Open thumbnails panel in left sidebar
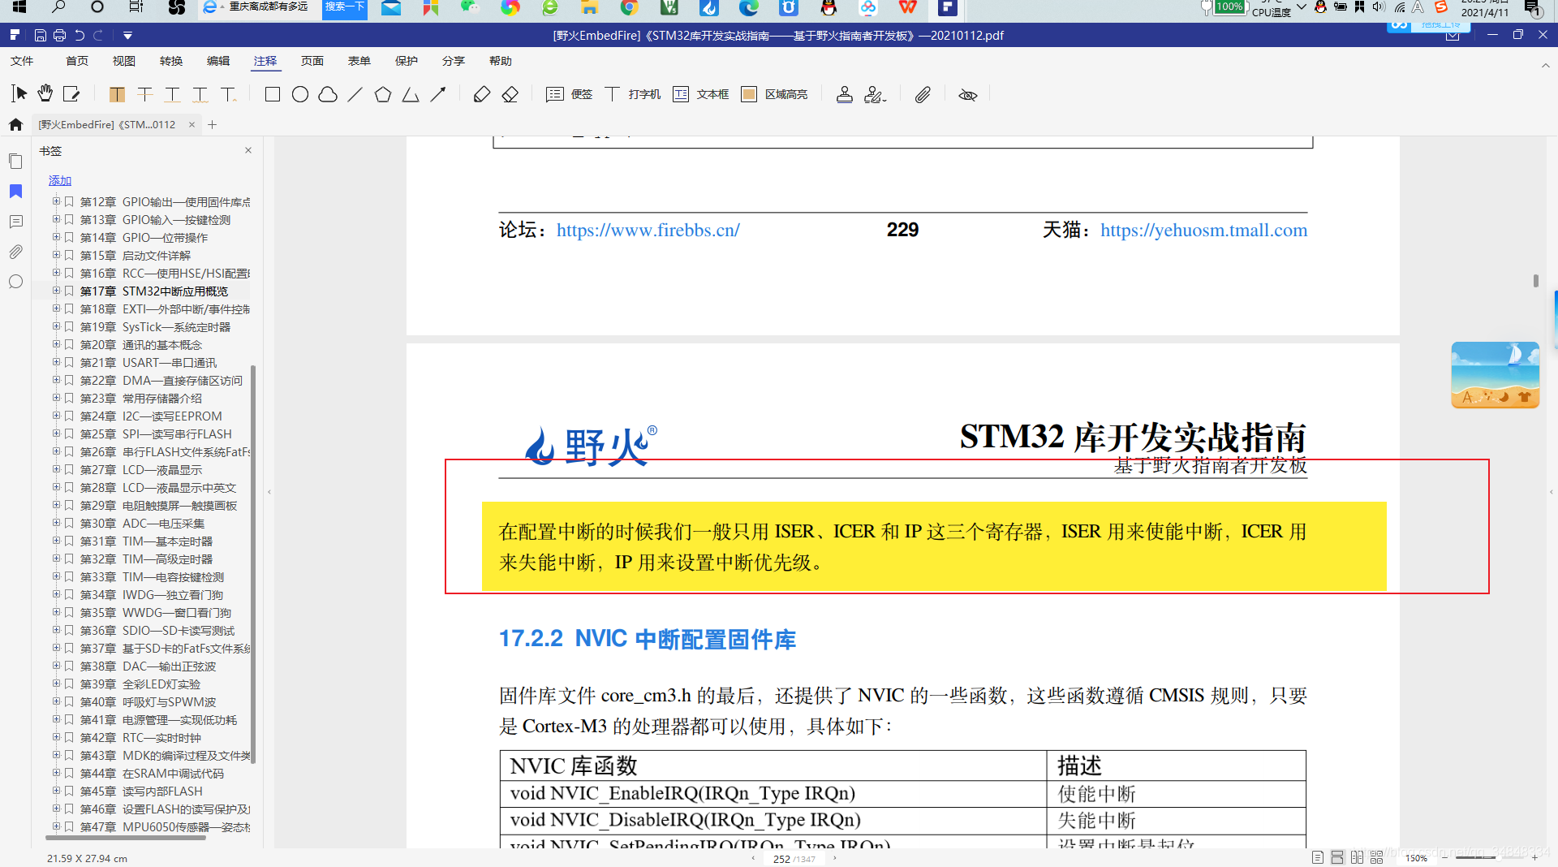1558x867 pixels. coord(15,161)
